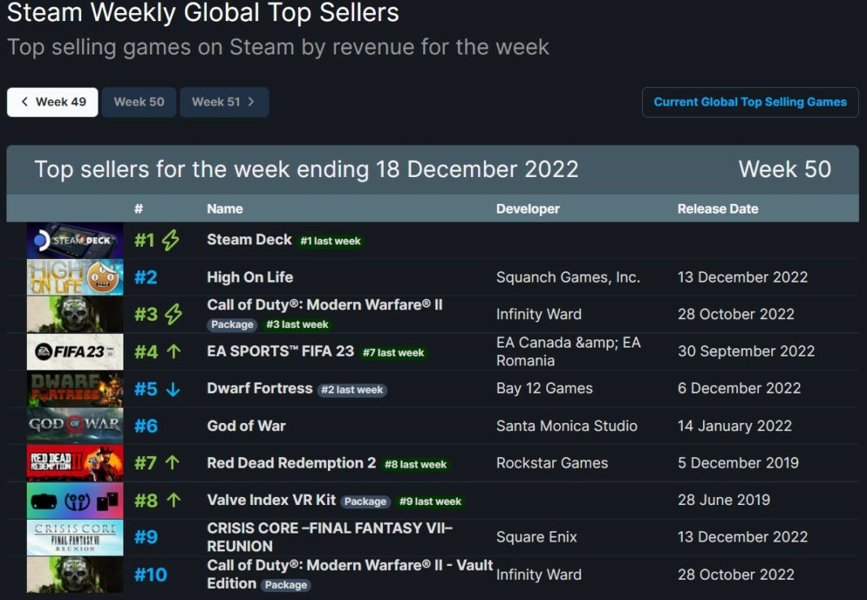867x600 pixels.
Task: Click the FIFA 23 cover thumbnail
Action: point(75,352)
